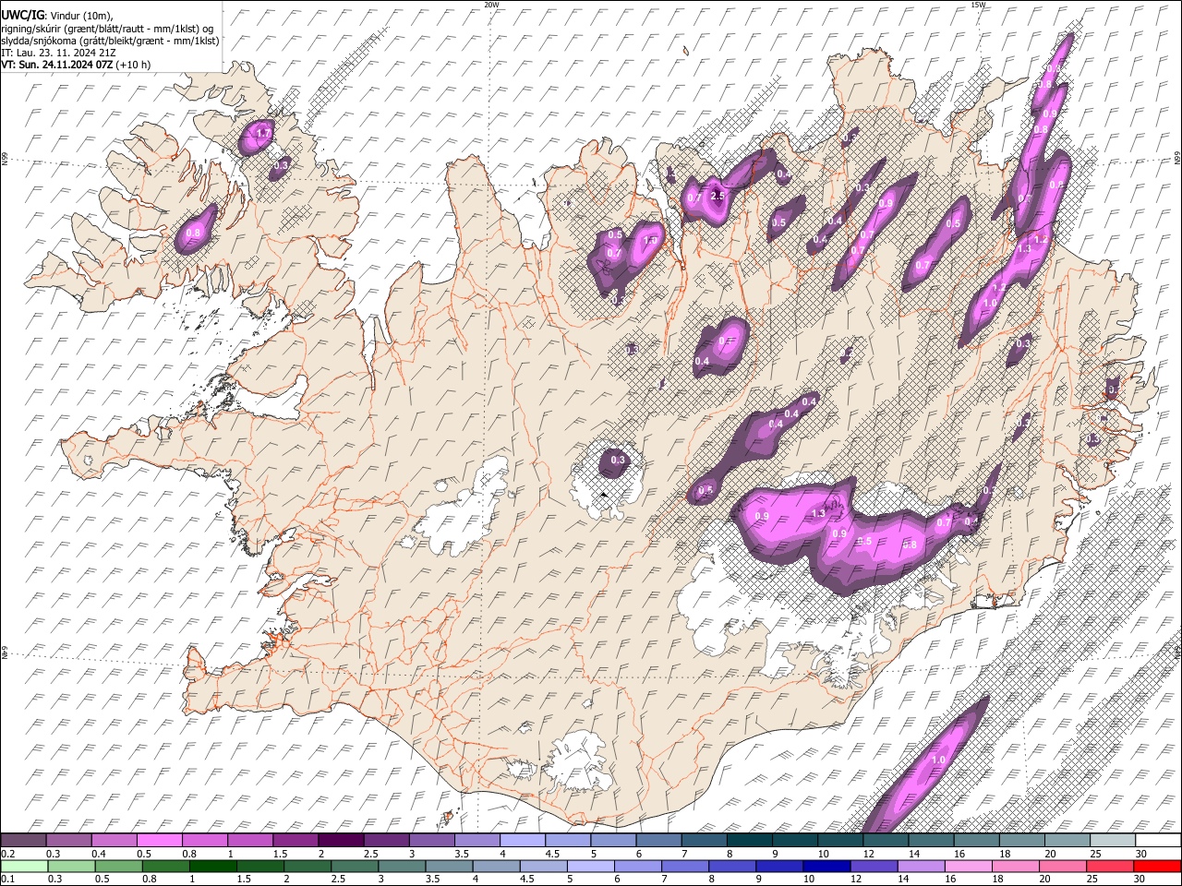Pick the 30 bright red swatch, lower legend row
1182x886 pixels.
pos(1156,866)
